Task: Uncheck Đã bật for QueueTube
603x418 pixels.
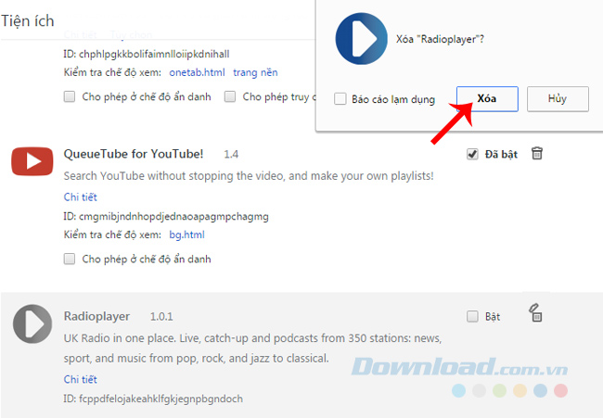Action: pos(472,154)
